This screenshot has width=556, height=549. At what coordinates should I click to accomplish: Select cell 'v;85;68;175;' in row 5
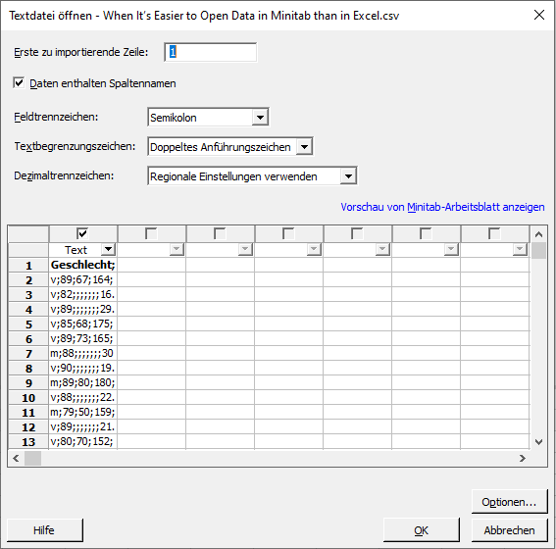(x=82, y=324)
